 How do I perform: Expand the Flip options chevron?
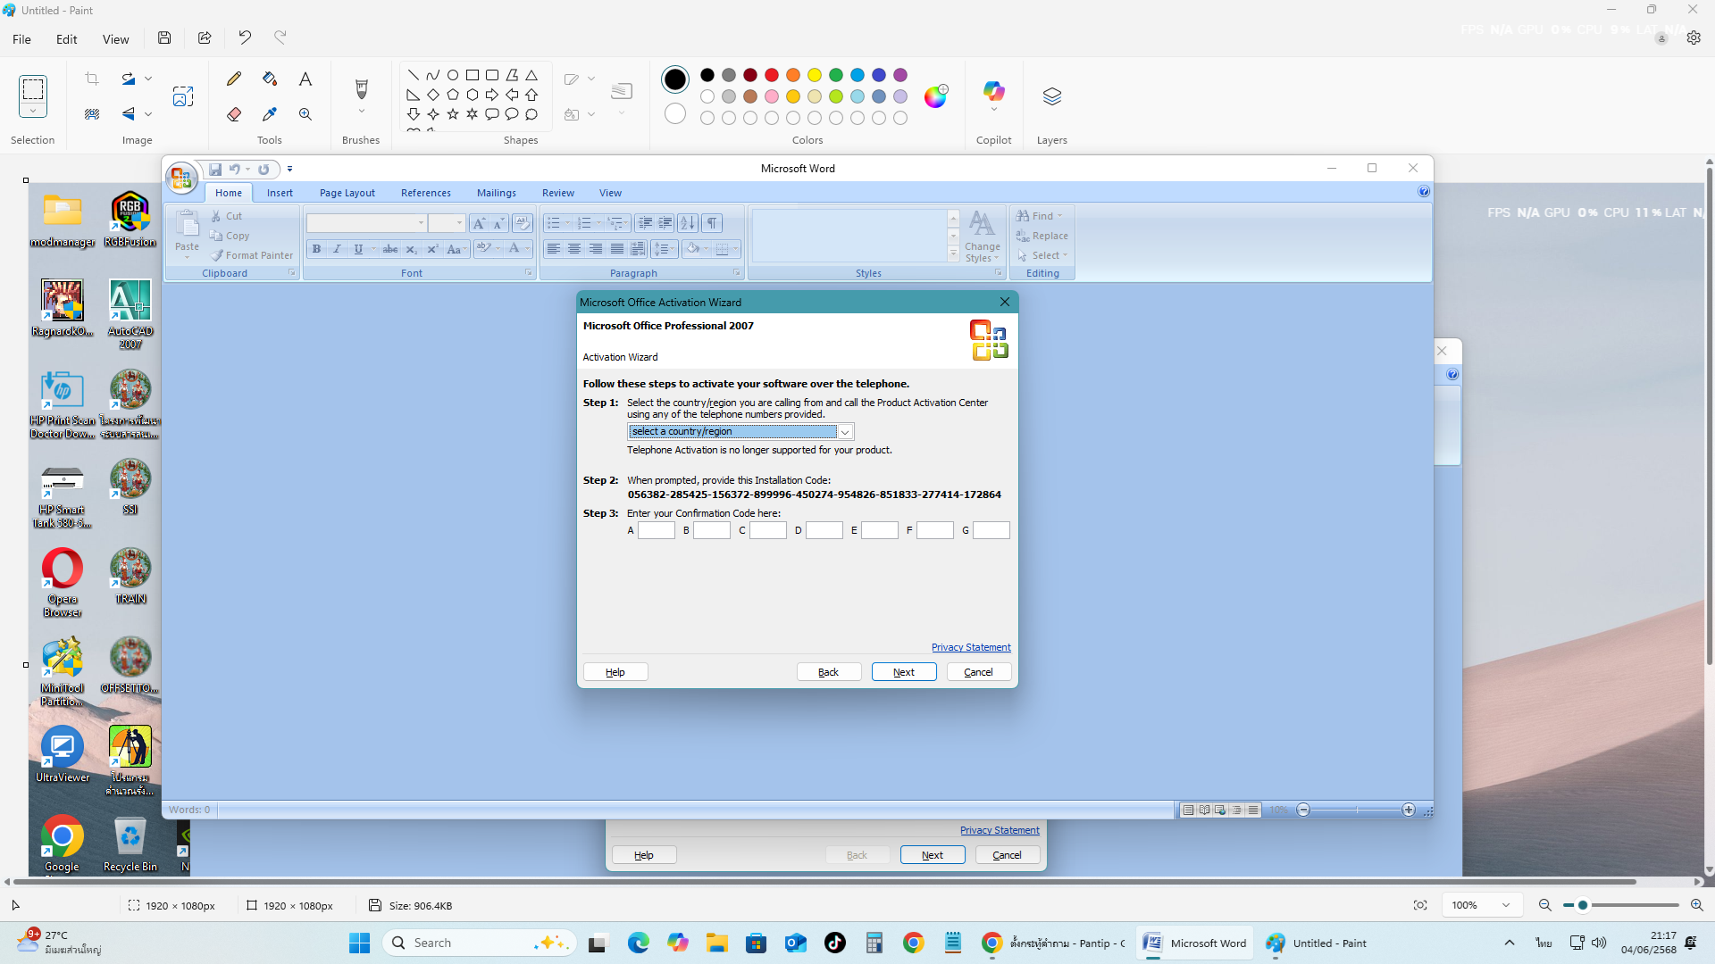[148, 114]
